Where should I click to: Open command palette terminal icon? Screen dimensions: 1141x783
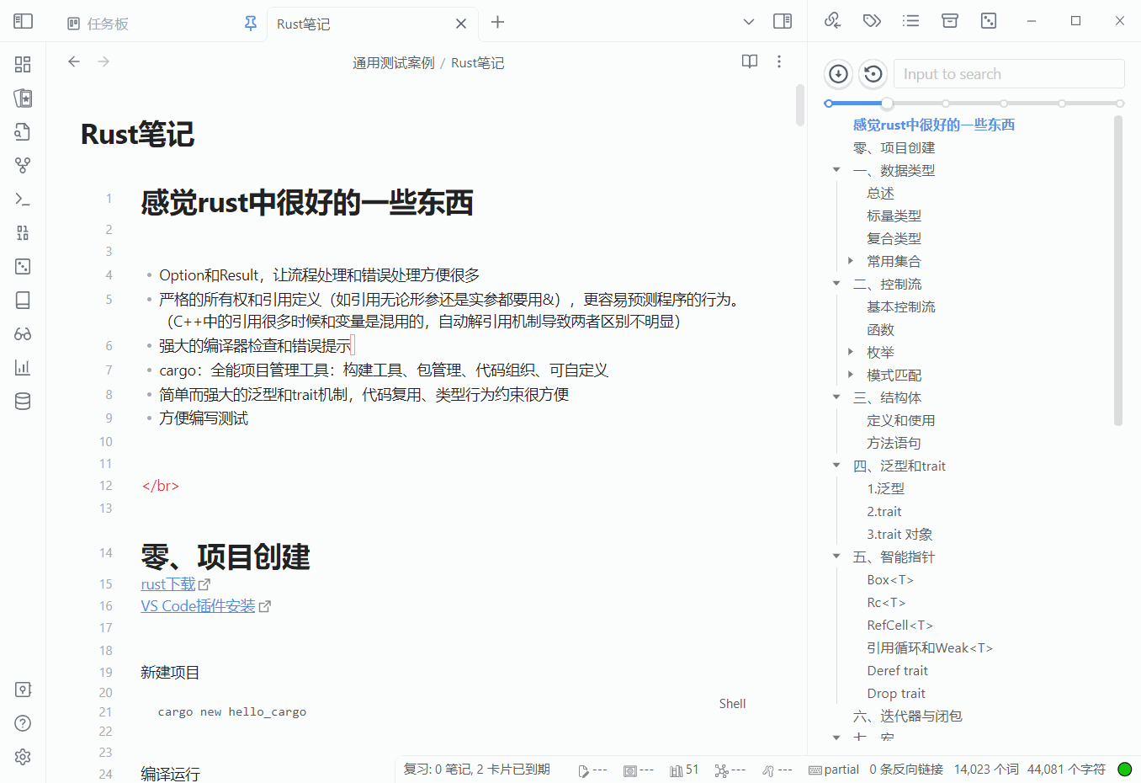(23, 199)
